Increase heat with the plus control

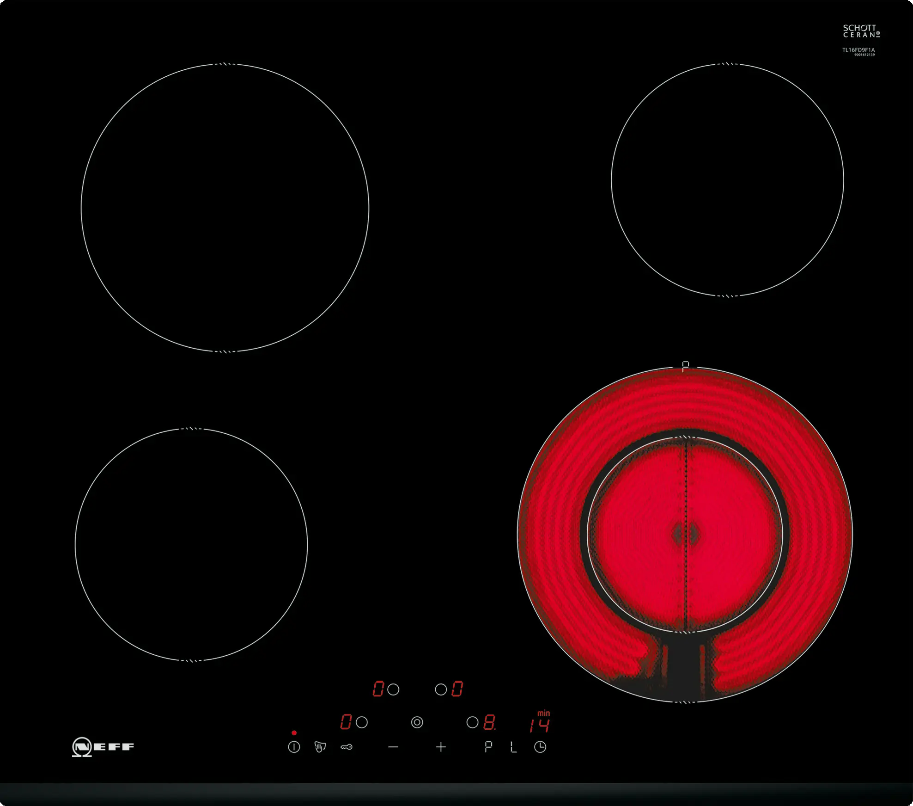441,747
